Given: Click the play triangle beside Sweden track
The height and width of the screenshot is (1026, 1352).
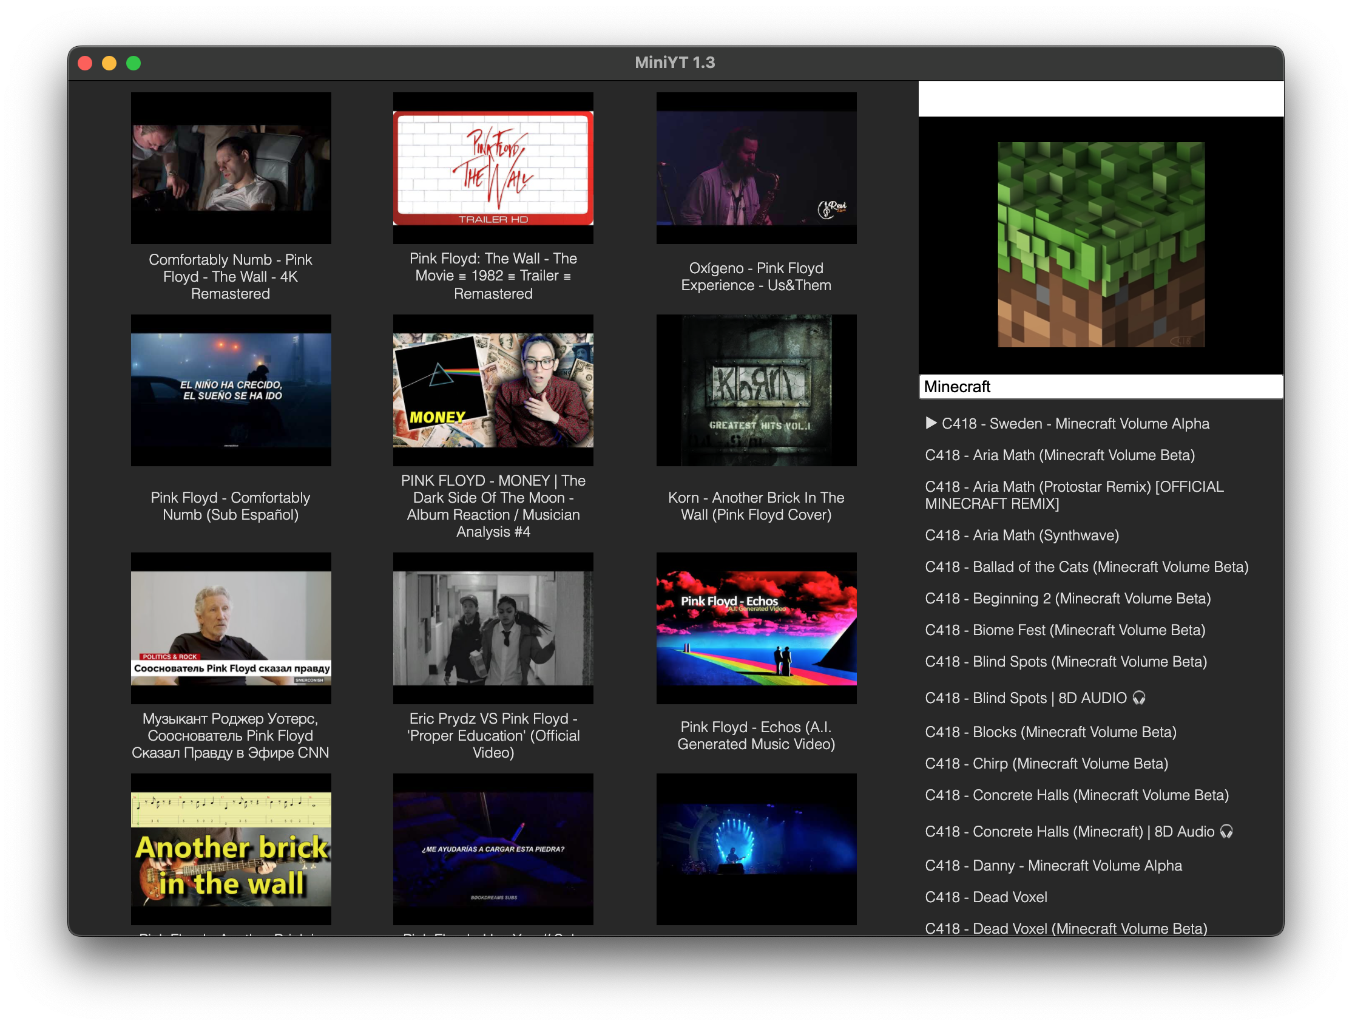Looking at the screenshot, I should (x=931, y=423).
